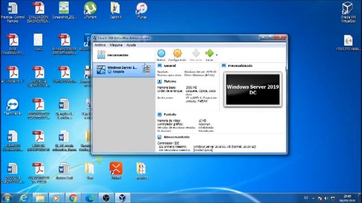This screenshot has width=362, height=203.
Task: Click the 'Controlador gráfico:' label
Action: coord(170,124)
